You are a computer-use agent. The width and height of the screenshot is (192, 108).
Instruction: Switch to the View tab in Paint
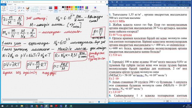15,4
